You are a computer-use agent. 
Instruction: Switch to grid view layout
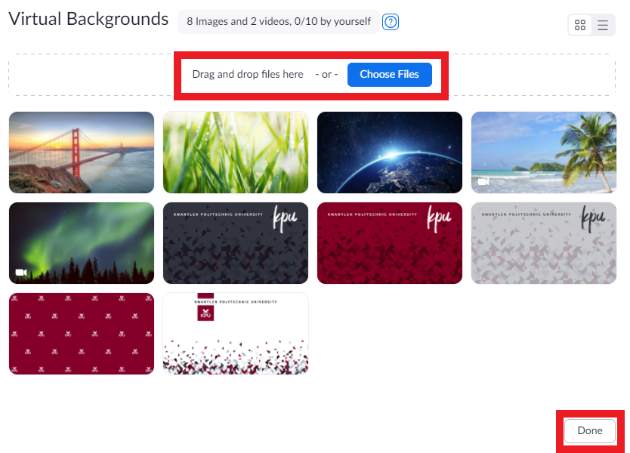click(x=580, y=26)
